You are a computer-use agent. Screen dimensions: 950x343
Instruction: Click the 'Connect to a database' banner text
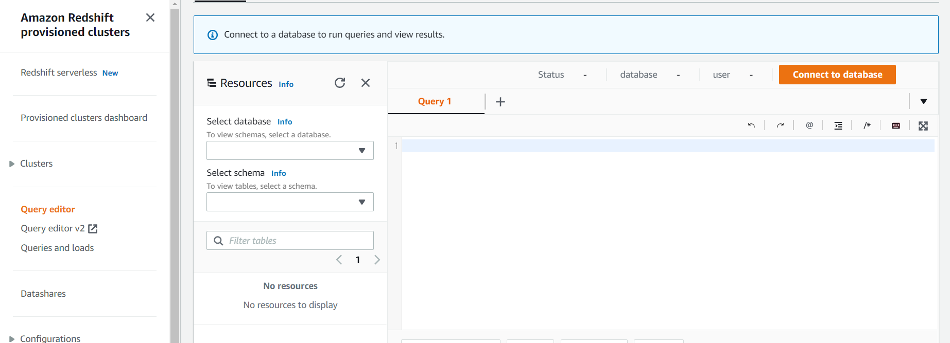coord(334,34)
